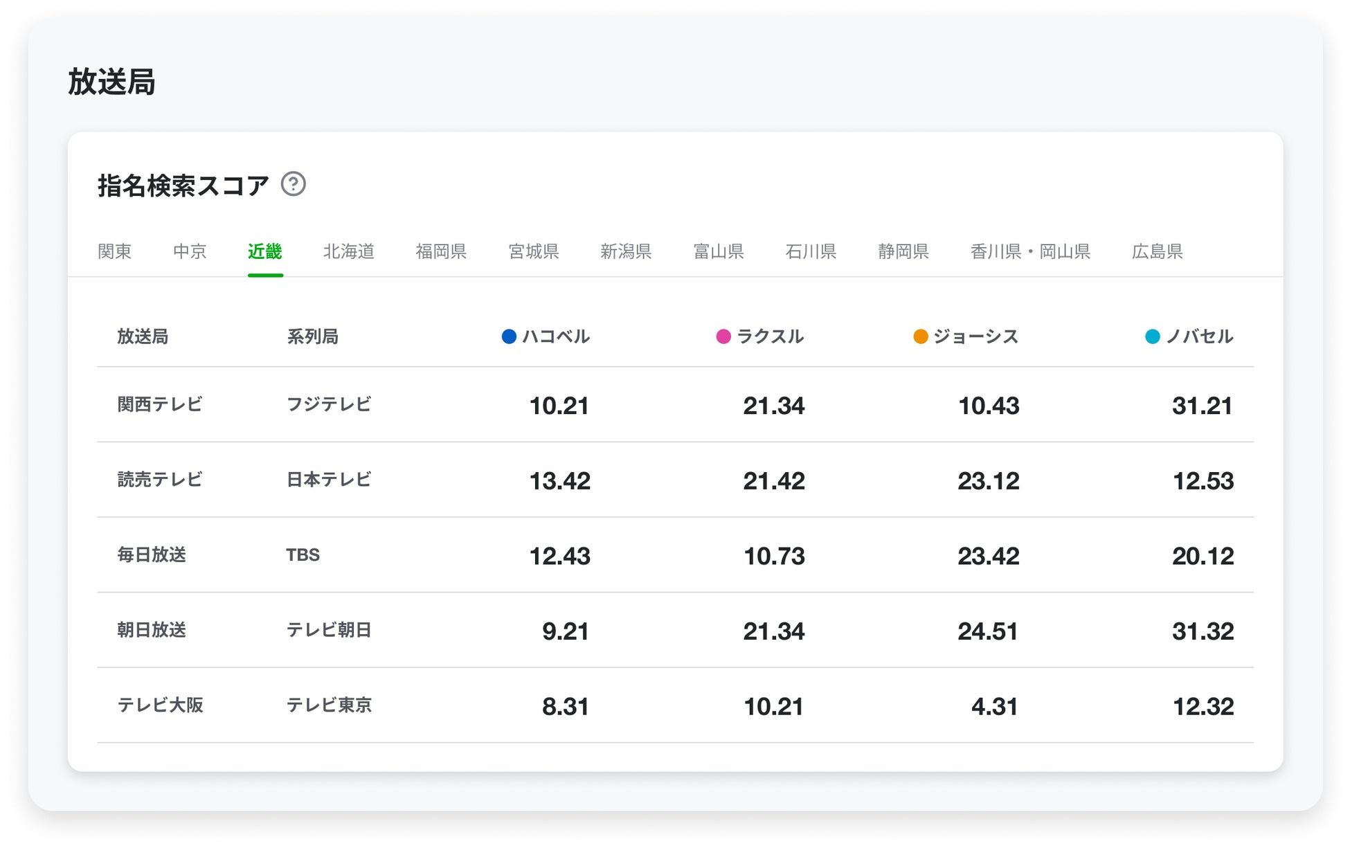This screenshot has width=1350, height=848.
Task: Click the 放送局 column header
Action: (x=143, y=336)
